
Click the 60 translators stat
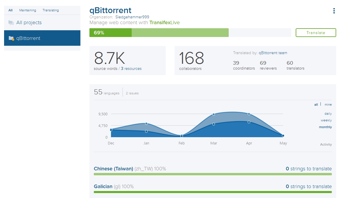(295, 65)
